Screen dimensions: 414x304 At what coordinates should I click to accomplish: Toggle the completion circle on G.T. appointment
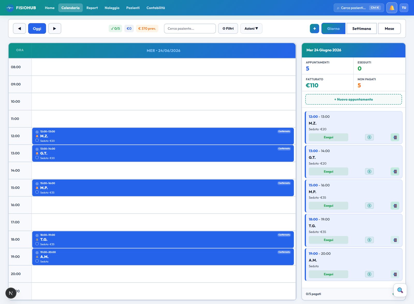[37, 158]
